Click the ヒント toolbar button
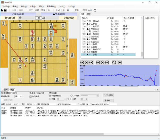The image size is (160, 140). click(x=58, y=10)
